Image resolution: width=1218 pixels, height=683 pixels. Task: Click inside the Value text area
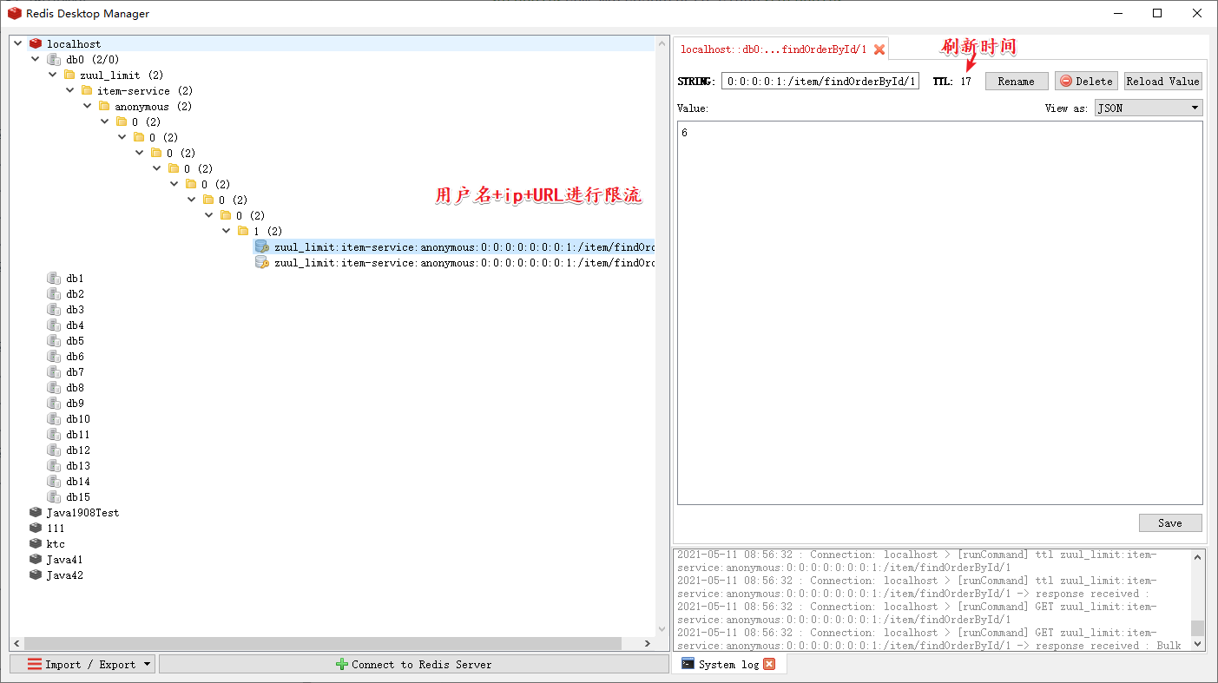pos(939,312)
